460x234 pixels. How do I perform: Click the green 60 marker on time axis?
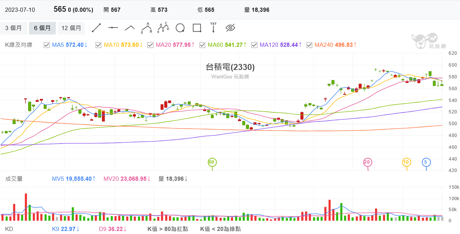pos(212,162)
